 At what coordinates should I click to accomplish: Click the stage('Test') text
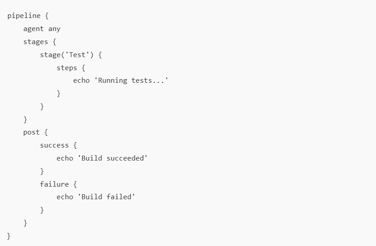pos(67,54)
